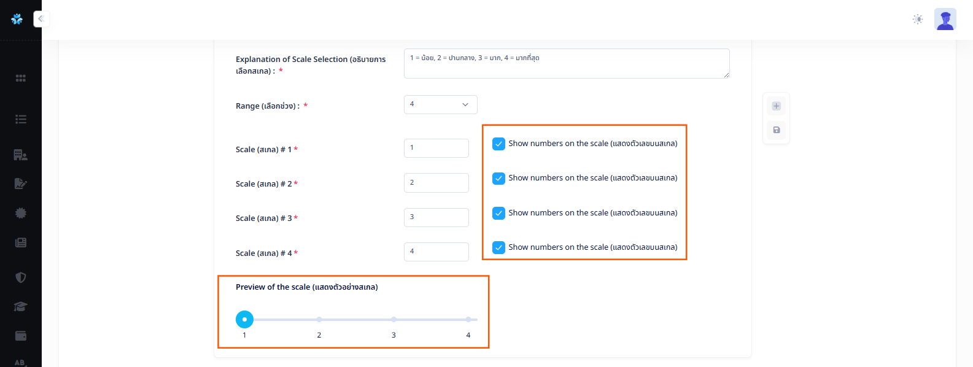Viewport: 973px width, 367px height.
Task: Open the shield icon in the sidebar
Action: click(20, 277)
